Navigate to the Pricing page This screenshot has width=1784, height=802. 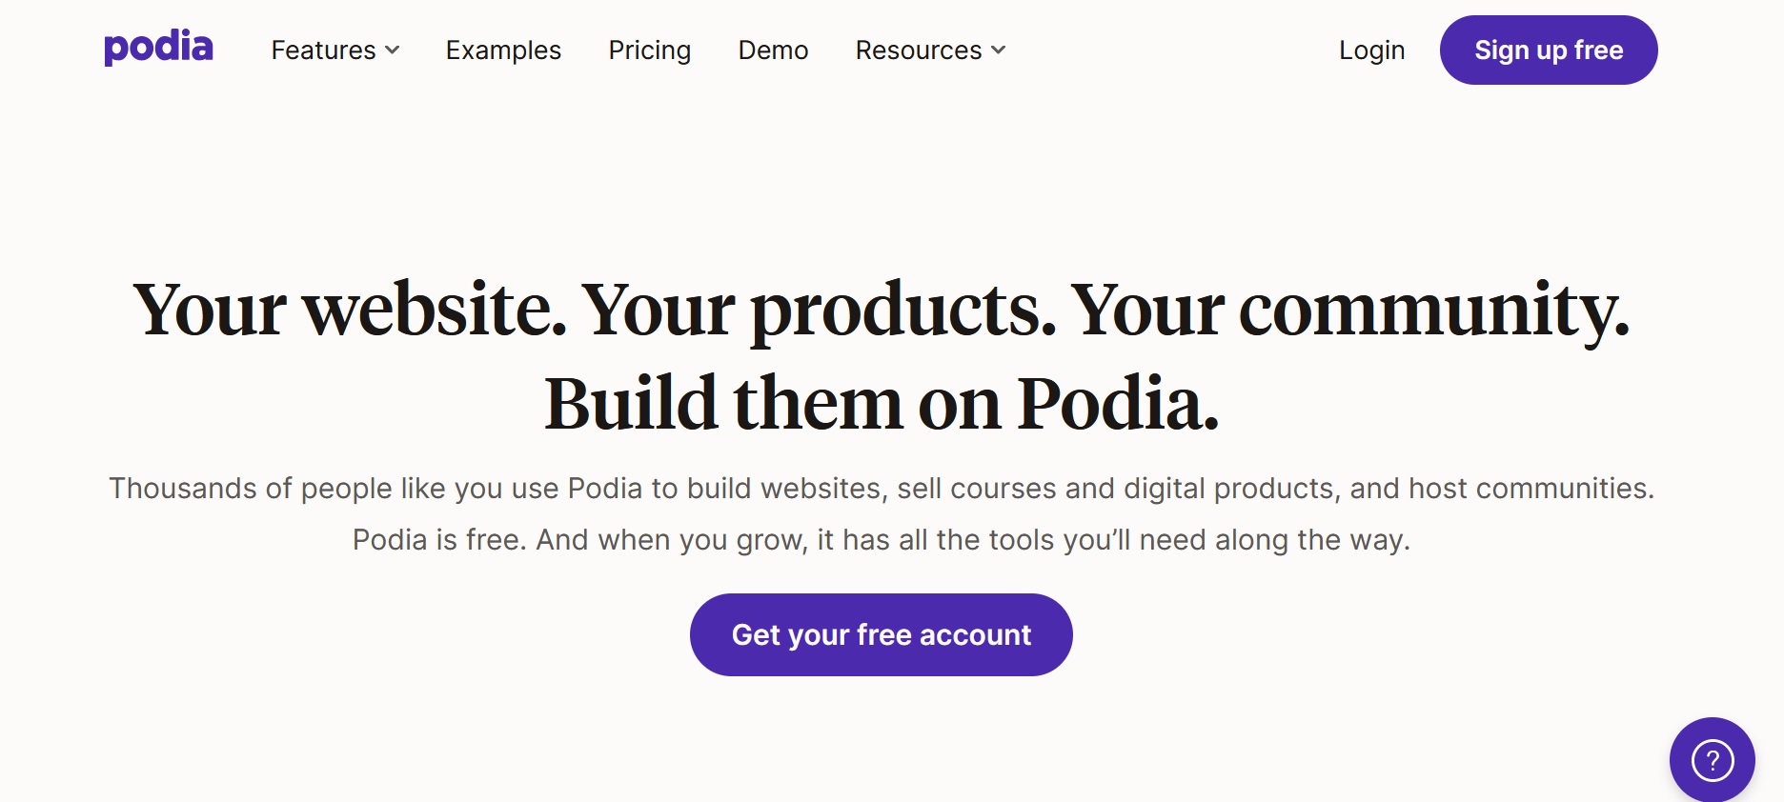pyautogui.click(x=649, y=50)
